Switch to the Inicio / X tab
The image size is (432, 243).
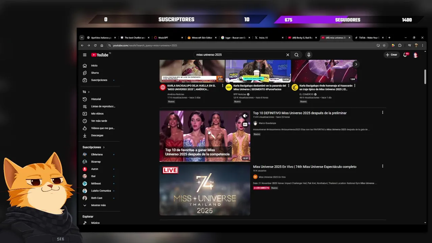[x=269, y=38]
